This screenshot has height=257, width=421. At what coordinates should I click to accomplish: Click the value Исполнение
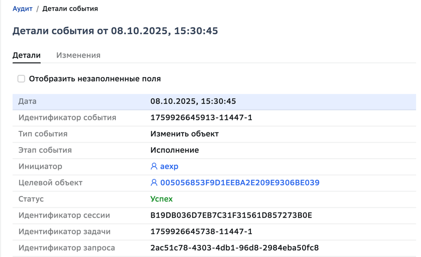pyautogui.click(x=174, y=150)
